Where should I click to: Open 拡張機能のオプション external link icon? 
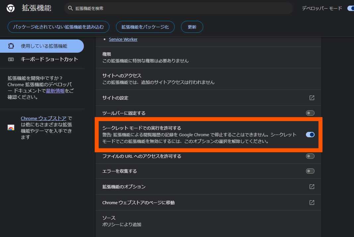click(x=312, y=187)
